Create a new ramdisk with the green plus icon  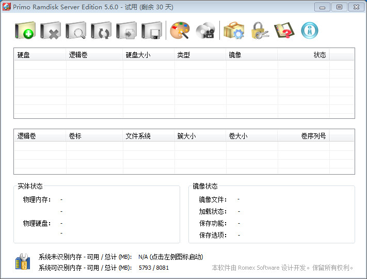tap(25, 30)
